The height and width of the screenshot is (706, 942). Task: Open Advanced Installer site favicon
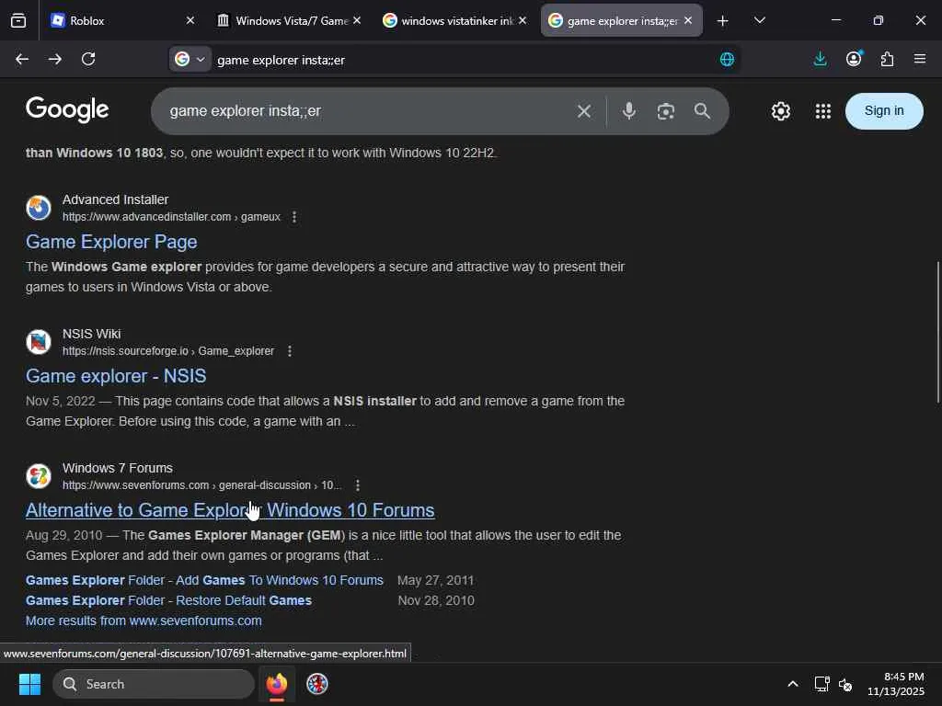(39, 208)
